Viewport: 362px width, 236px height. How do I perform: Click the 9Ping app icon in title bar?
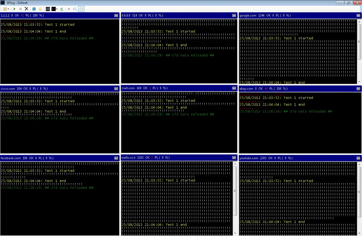[x=3, y=3]
